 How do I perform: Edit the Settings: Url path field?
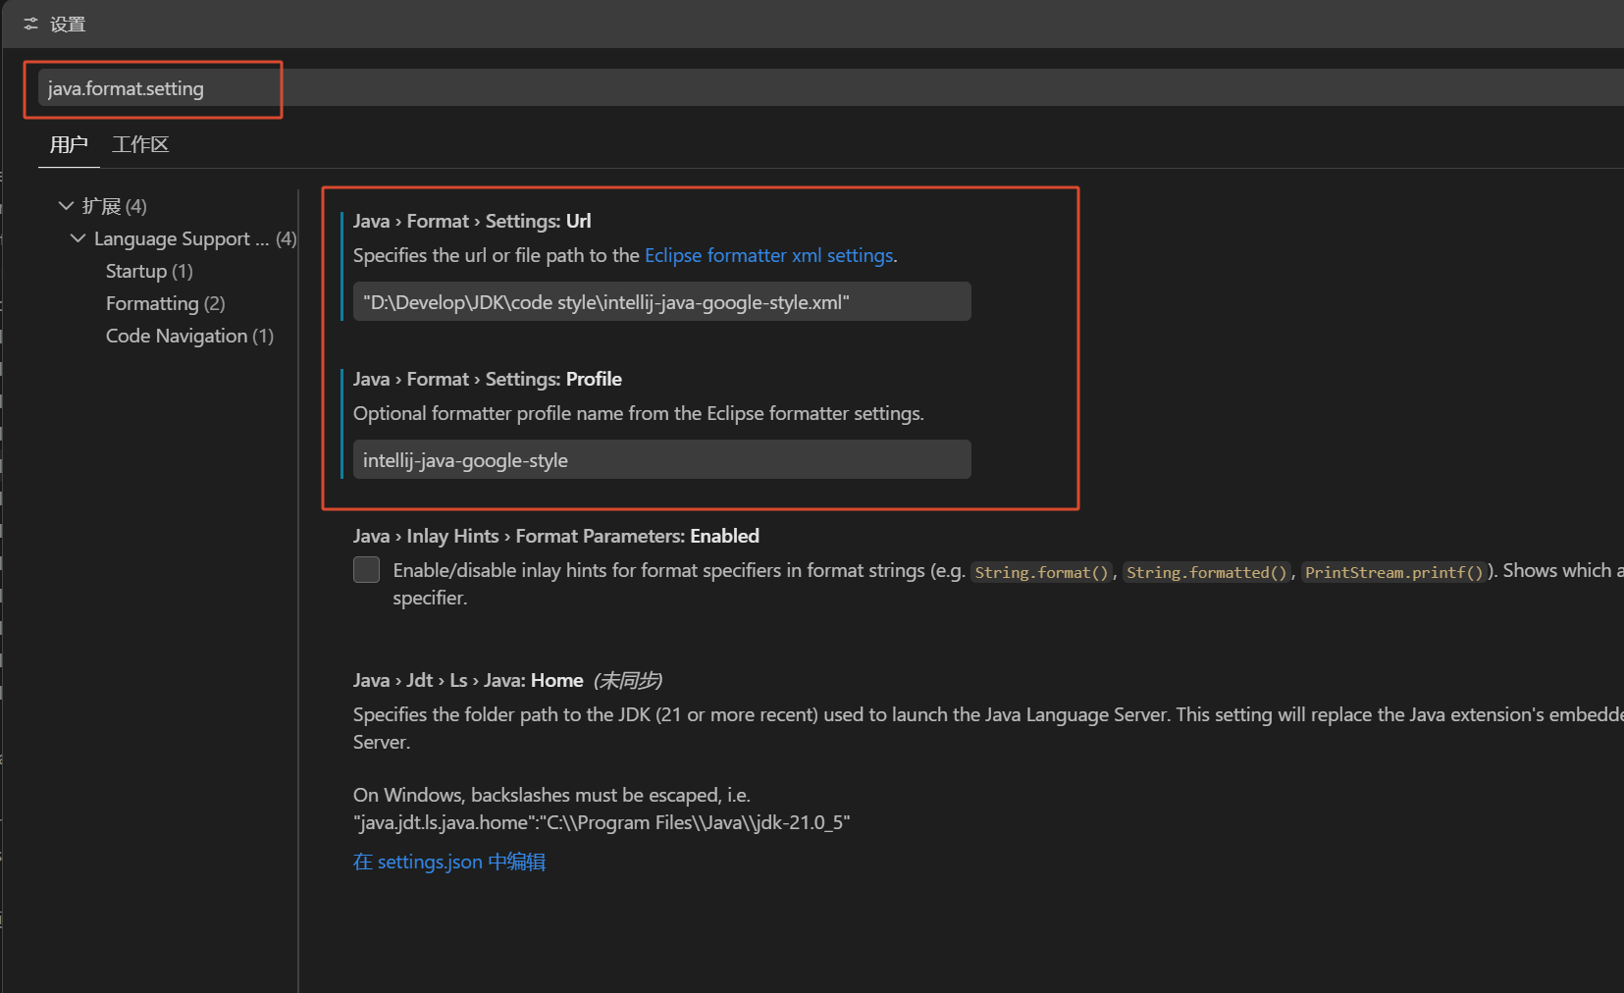pyautogui.click(x=662, y=302)
